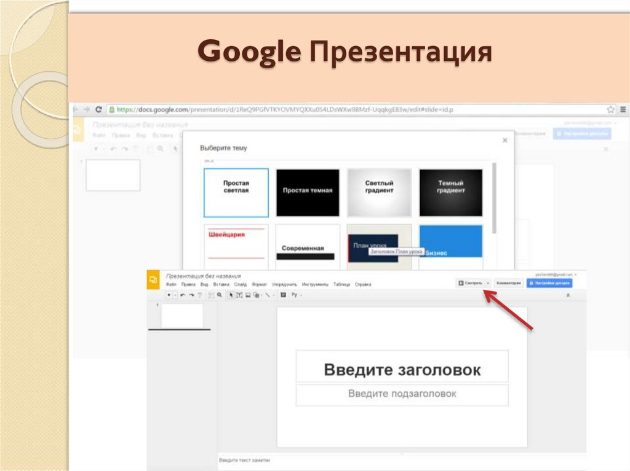Pick the 'Швейцария' theme
The width and height of the screenshot is (630, 471).
[236, 247]
